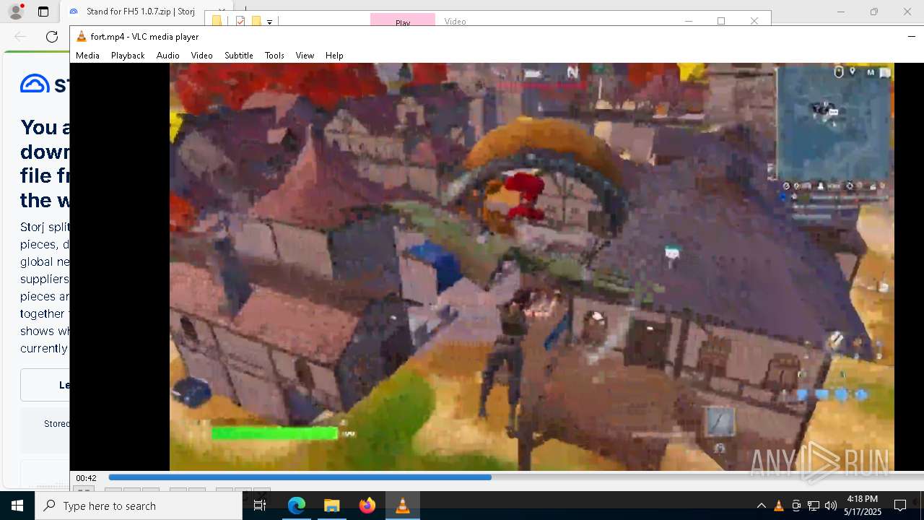Click the back arrow in Edge browser
This screenshot has width=924, height=520.
[x=20, y=37]
